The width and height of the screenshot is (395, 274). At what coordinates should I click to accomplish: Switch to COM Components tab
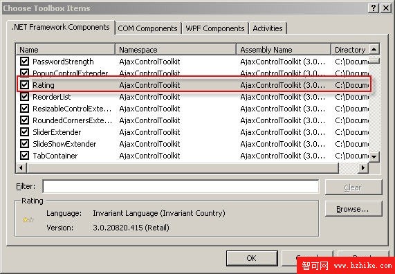coord(147,28)
